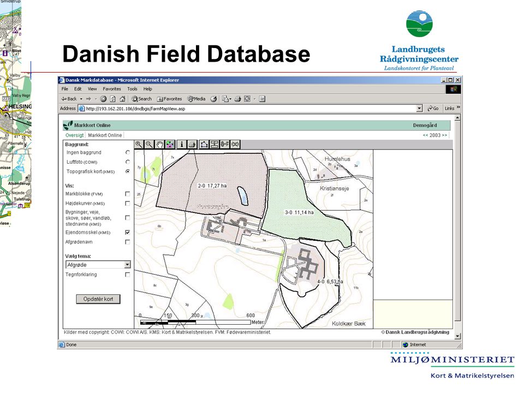Click the merge fields tool icon

point(224,144)
